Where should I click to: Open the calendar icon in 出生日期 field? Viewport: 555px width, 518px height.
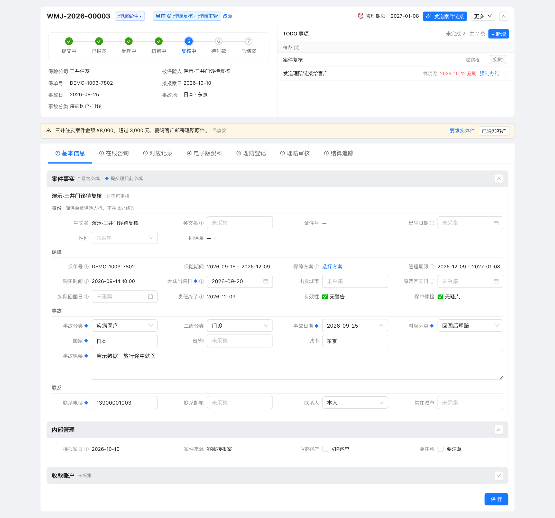[x=496, y=223]
